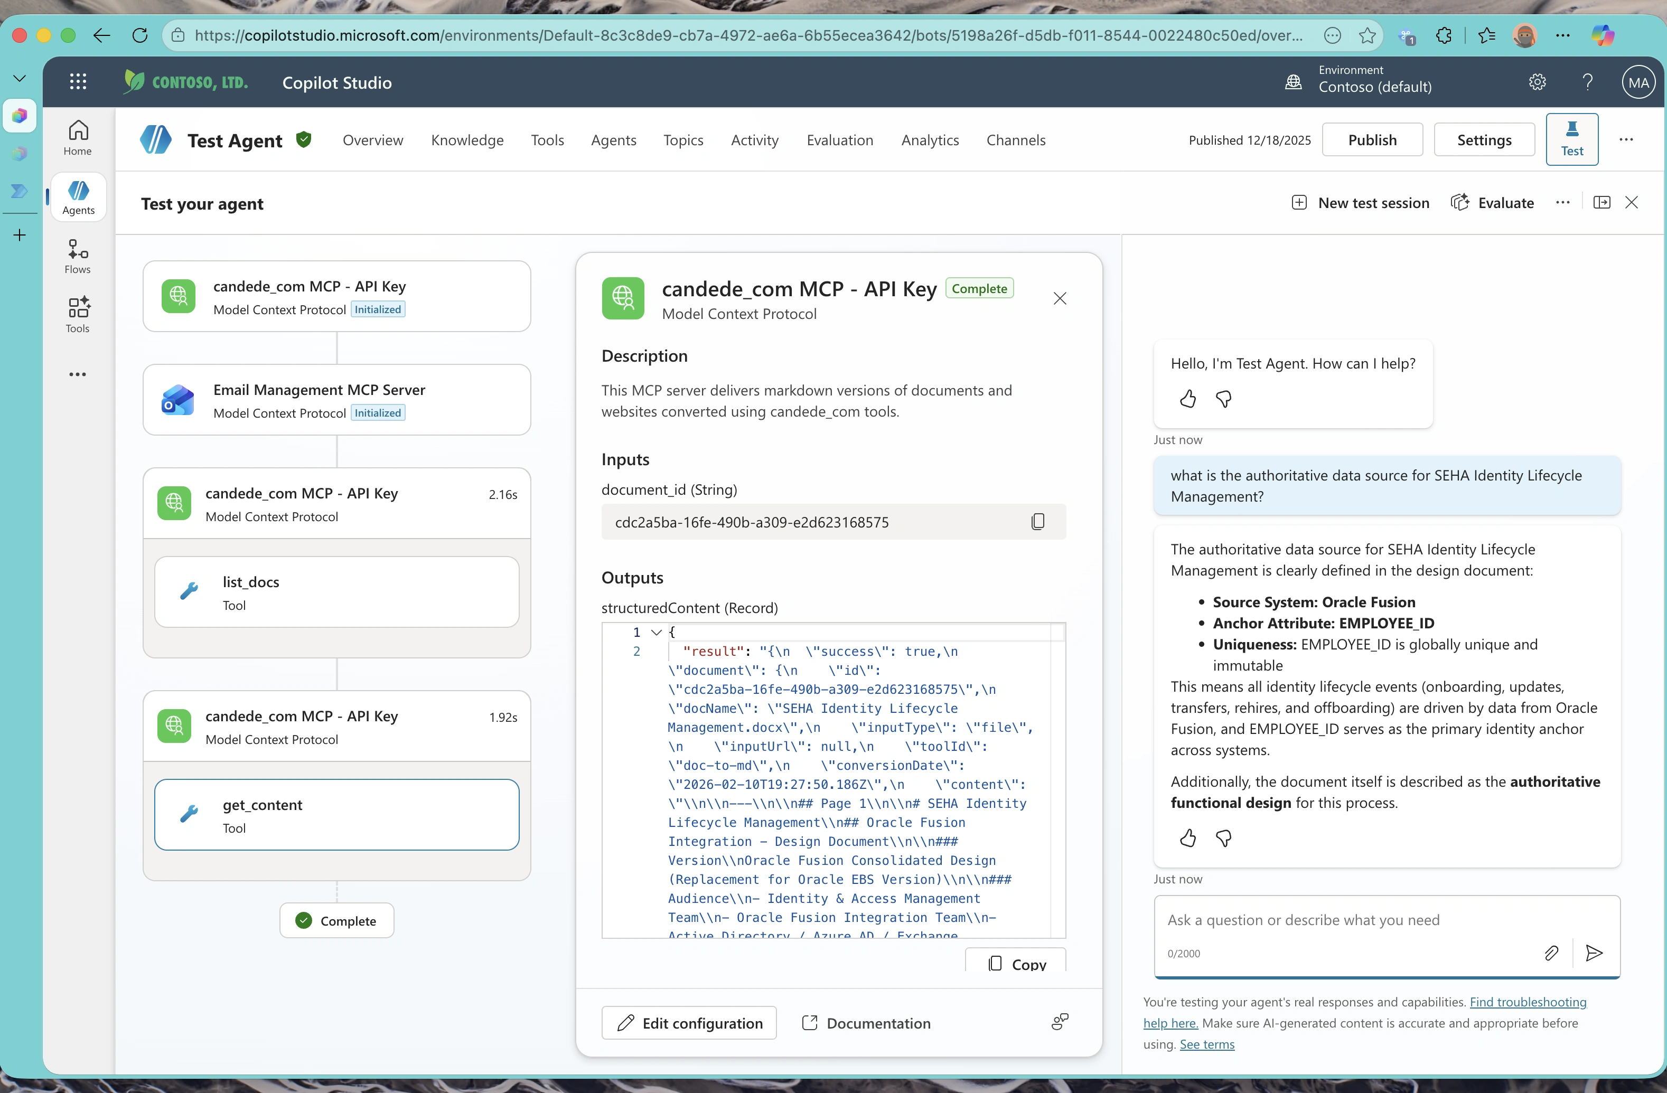Toggle the side-by-side panel layout icon

[1601, 202]
